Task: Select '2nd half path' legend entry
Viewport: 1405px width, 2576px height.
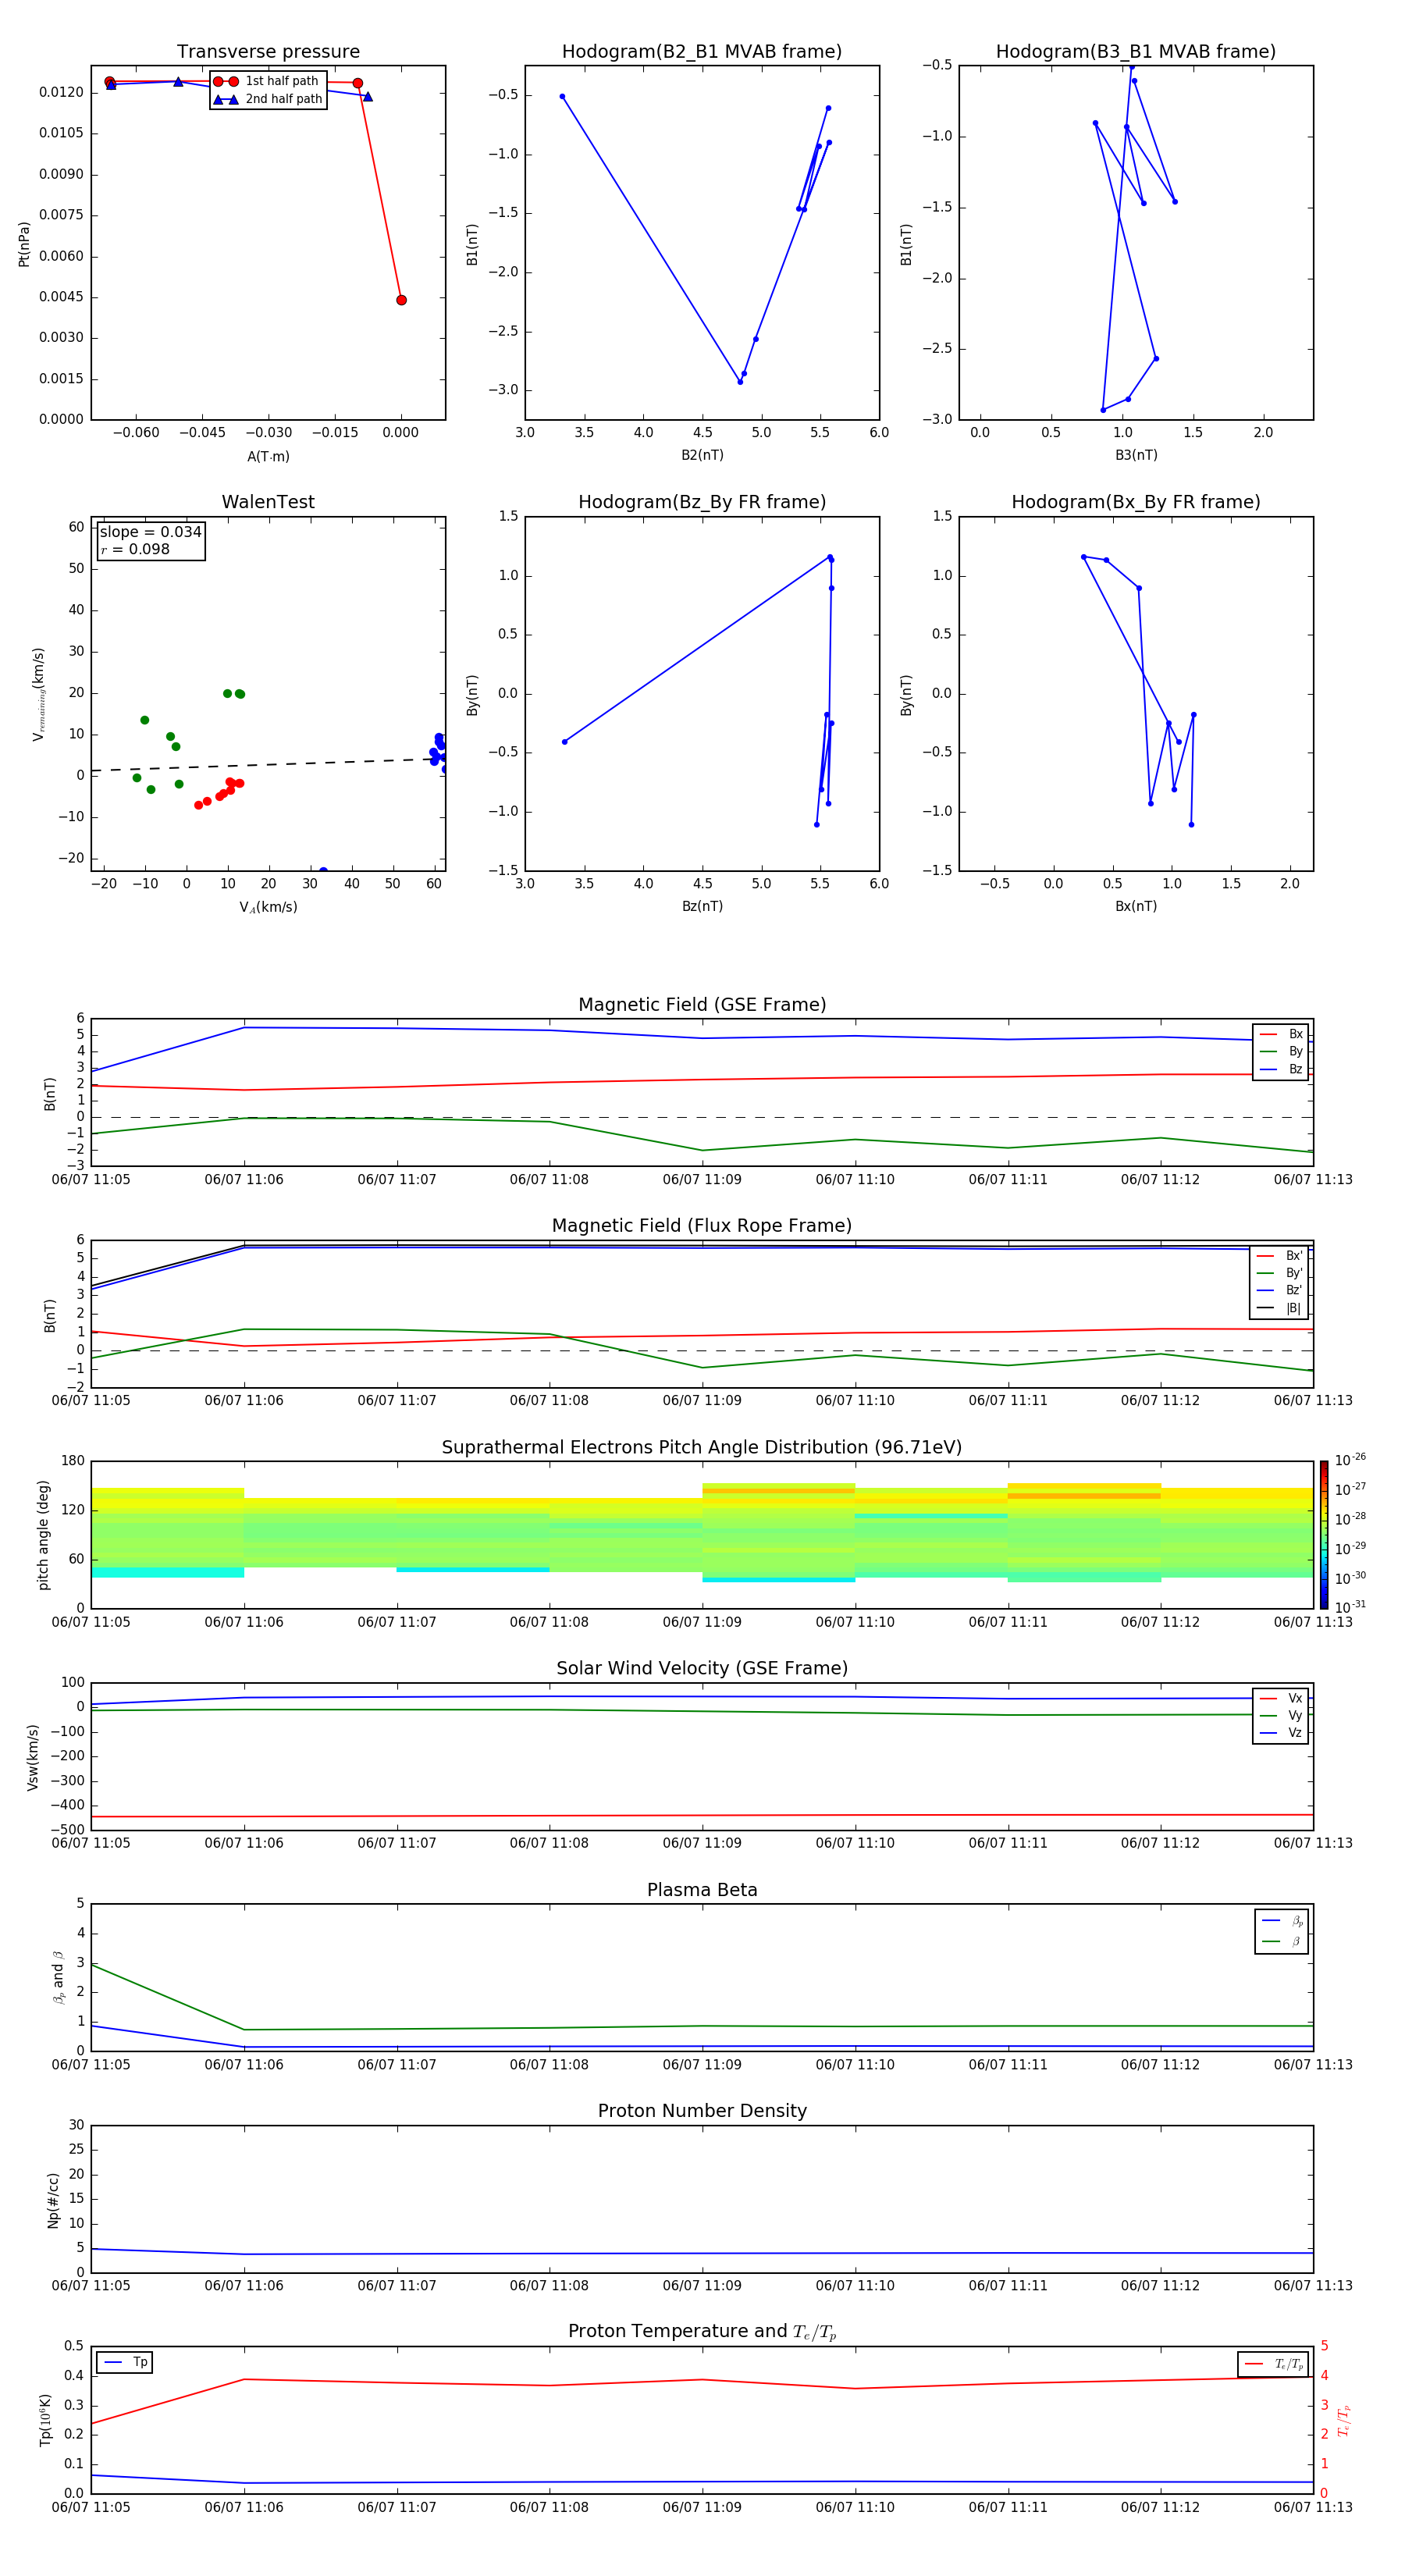Action: (x=268, y=99)
